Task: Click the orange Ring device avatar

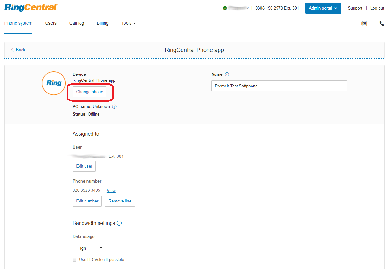Action: 54,83
